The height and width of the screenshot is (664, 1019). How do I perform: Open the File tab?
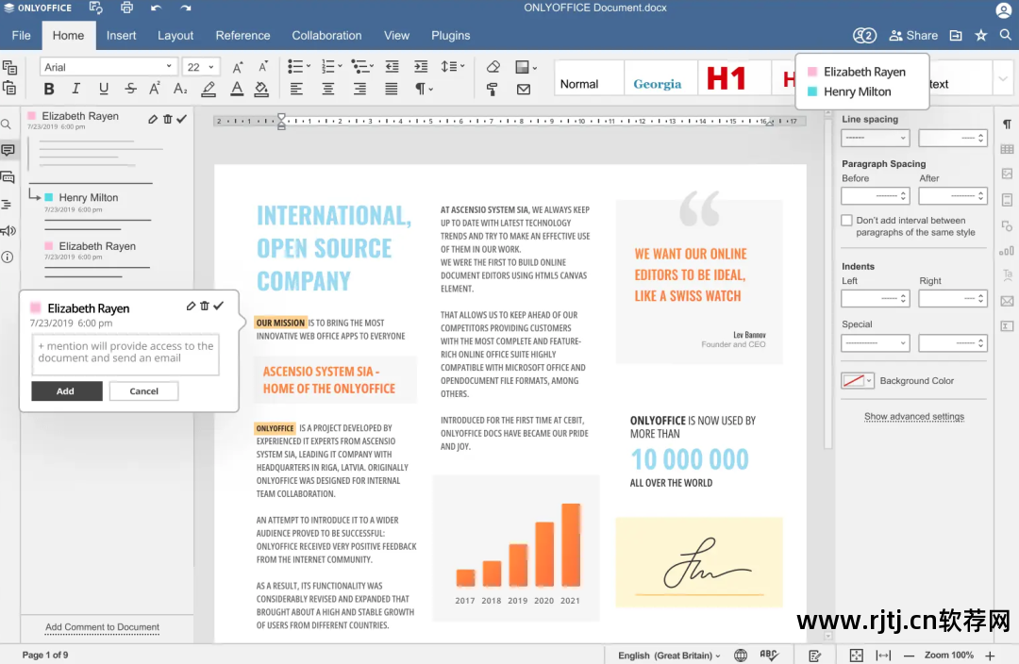point(22,35)
